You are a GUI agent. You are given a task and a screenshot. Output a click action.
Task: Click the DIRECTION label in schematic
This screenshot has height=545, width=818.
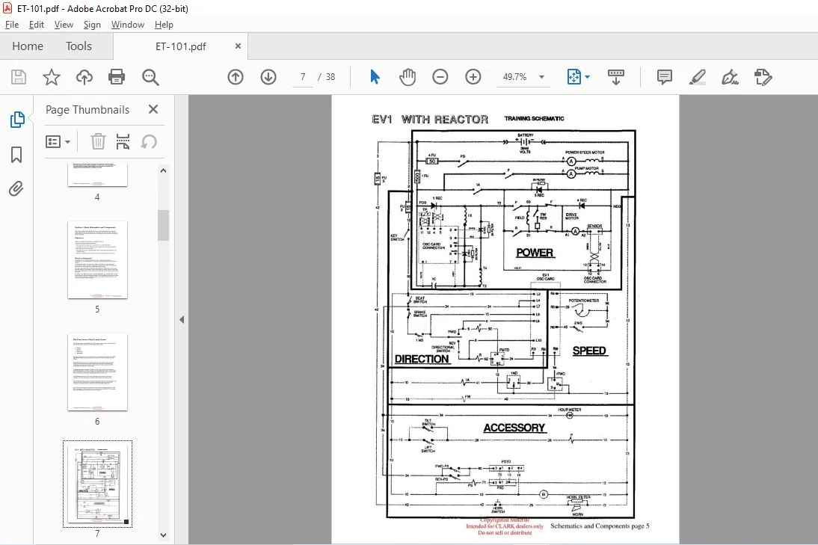(422, 360)
